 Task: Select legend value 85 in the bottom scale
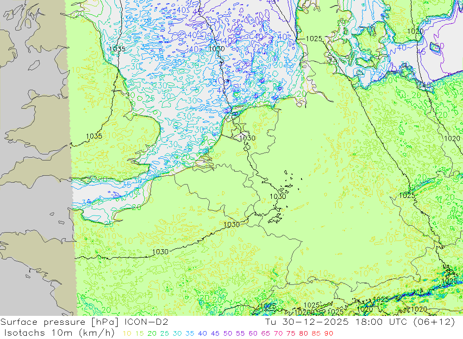(x=316, y=333)
